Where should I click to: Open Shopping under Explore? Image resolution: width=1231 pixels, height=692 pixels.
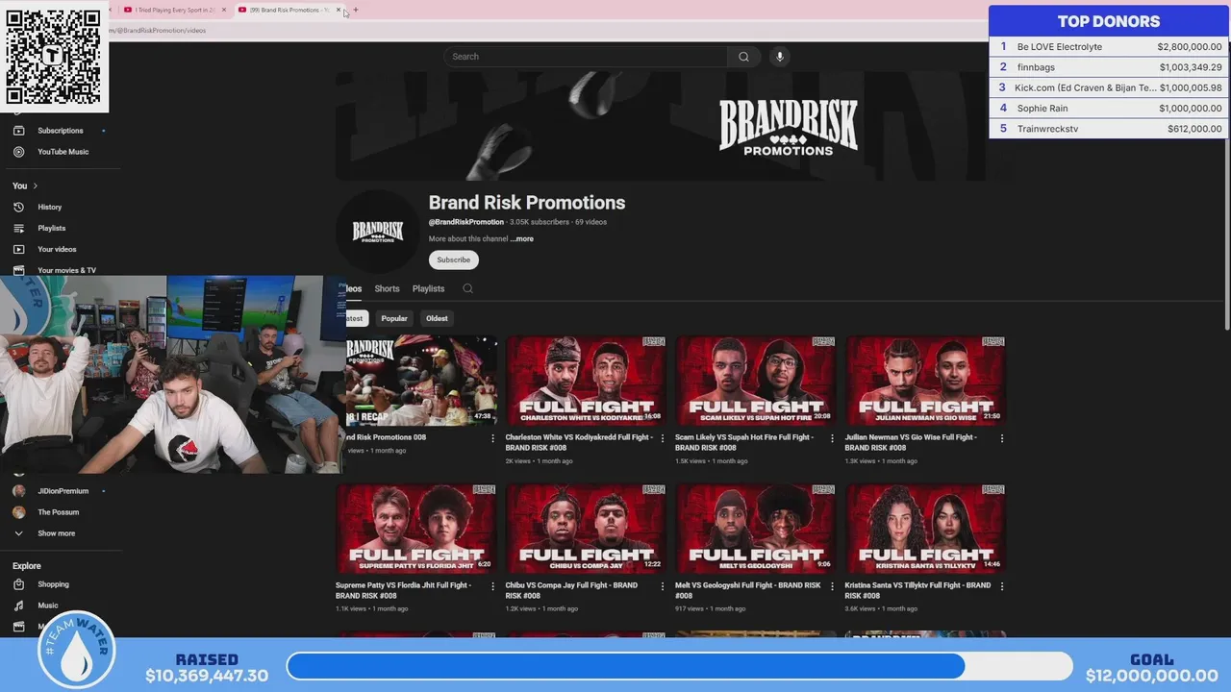(x=53, y=584)
